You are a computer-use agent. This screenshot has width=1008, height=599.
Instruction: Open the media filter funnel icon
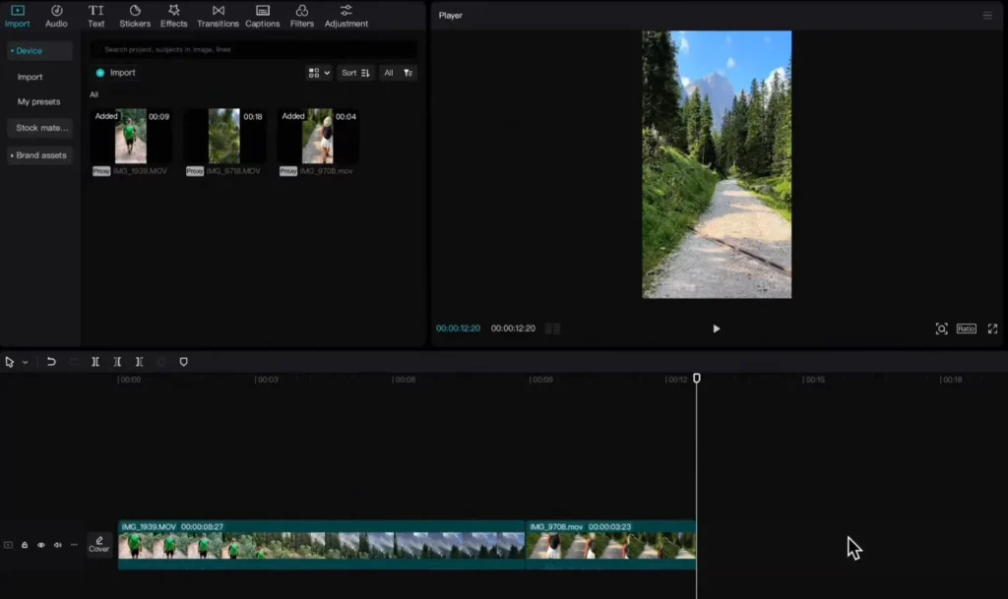pyautogui.click(x=409, y=73)
